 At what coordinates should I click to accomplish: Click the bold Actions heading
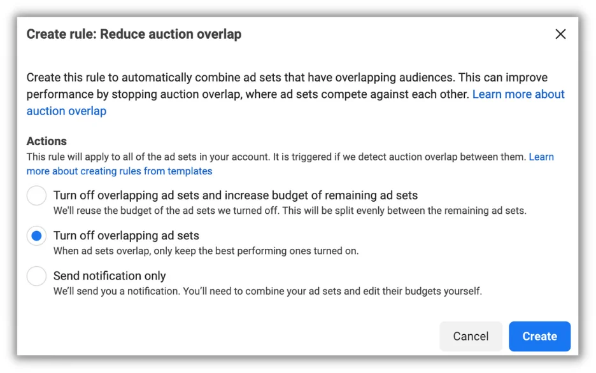click(46, 141)
